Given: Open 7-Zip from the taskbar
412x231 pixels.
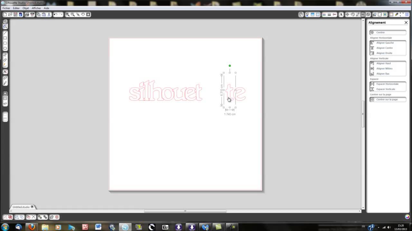Looking at the screenshot, I should coord(165,227).
